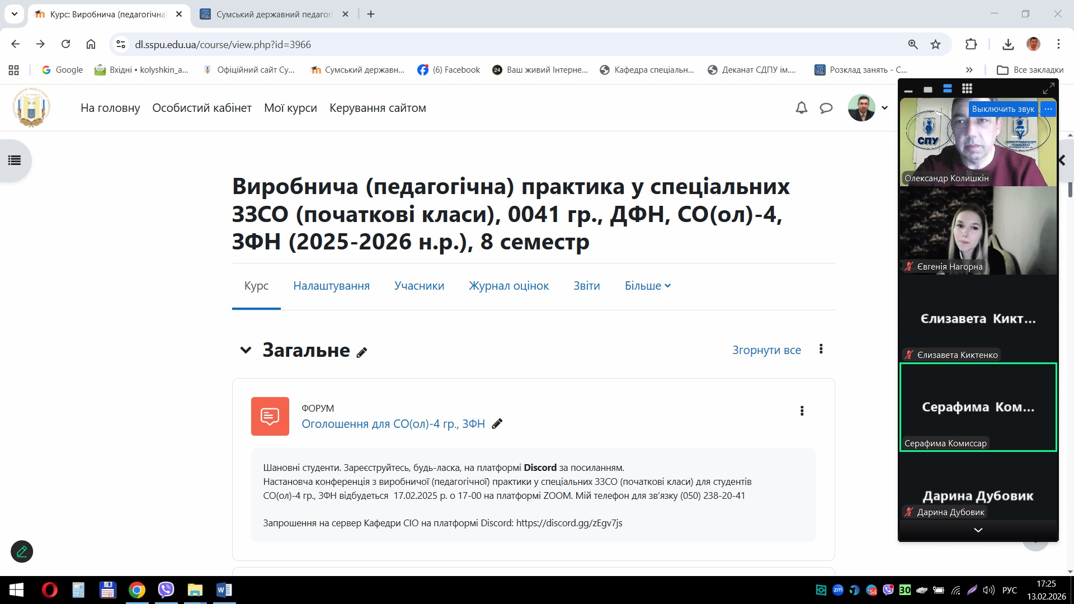Collapse the Загальне section chevron

(246, 350)
